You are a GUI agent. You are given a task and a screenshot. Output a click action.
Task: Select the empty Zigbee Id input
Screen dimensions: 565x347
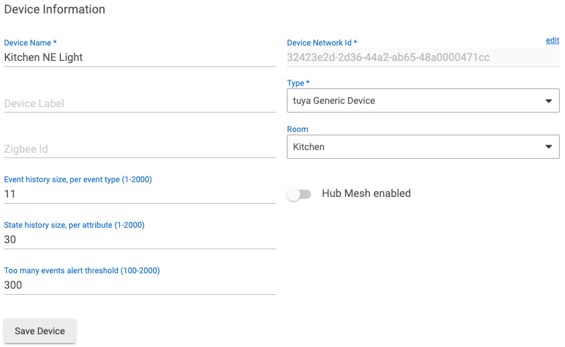coord(139,149)
